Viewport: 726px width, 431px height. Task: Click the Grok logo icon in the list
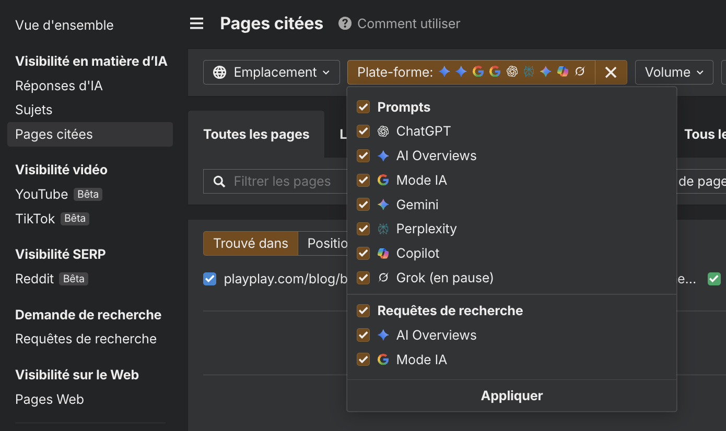click(x=383, y=278)
